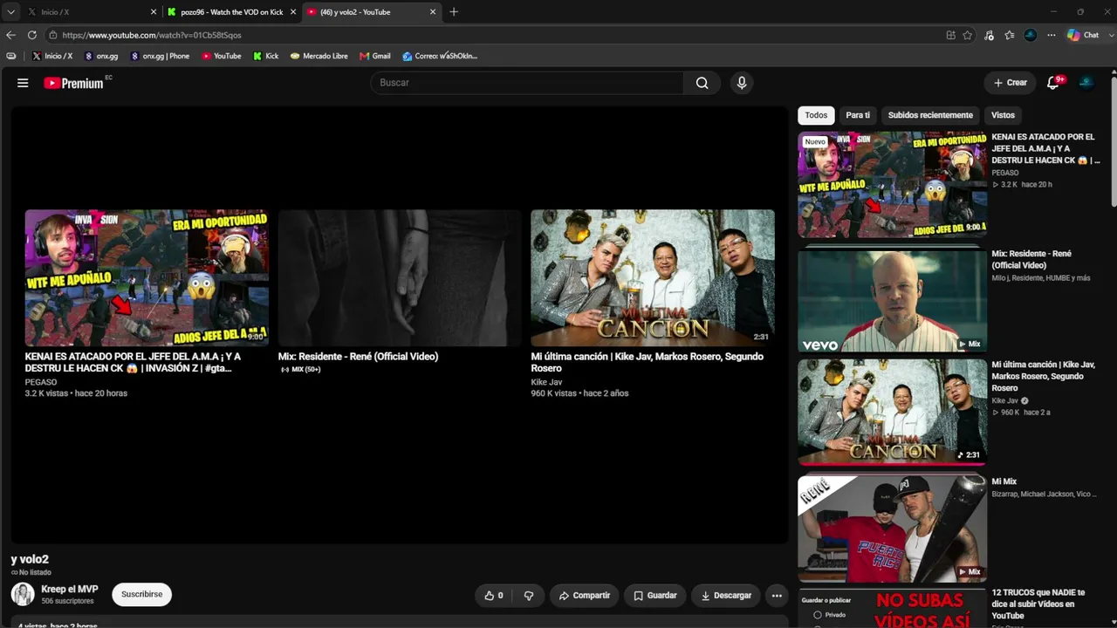Close the Inicio / X tab

click(x=154, y=12)
